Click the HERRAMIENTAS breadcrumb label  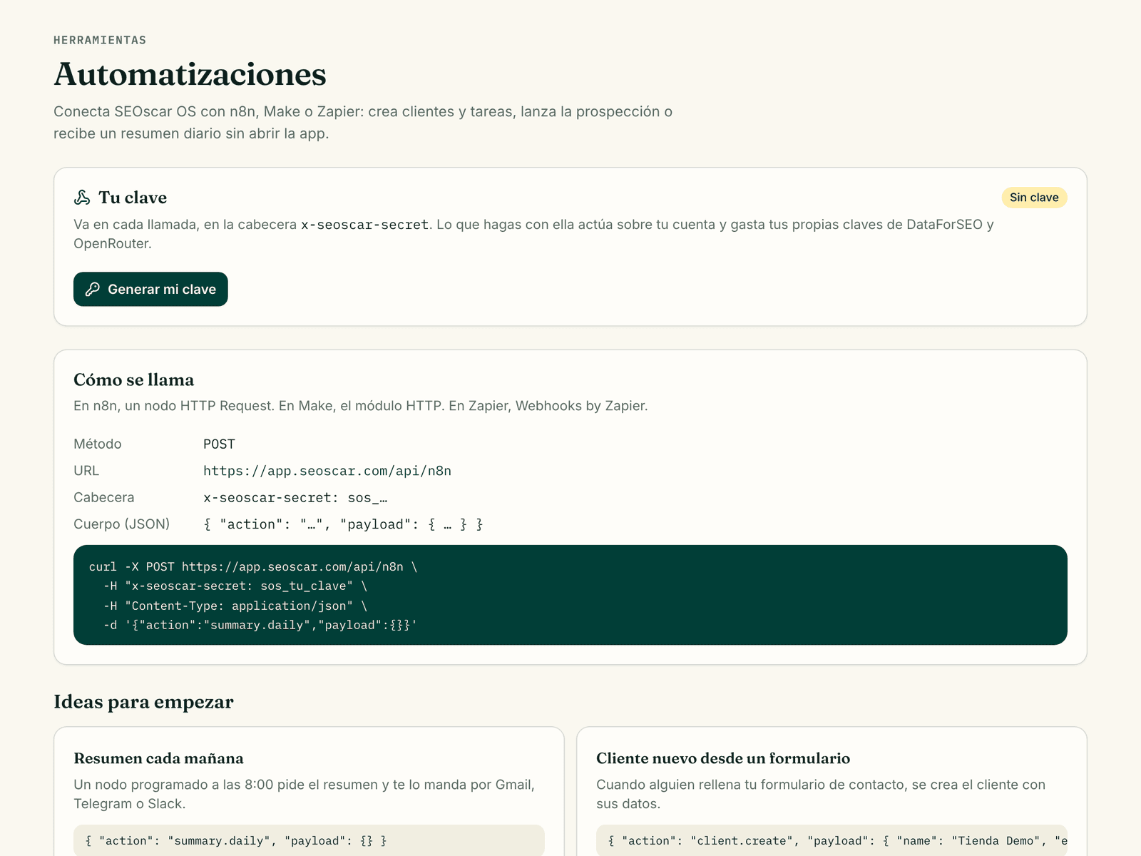coord(100,40)
